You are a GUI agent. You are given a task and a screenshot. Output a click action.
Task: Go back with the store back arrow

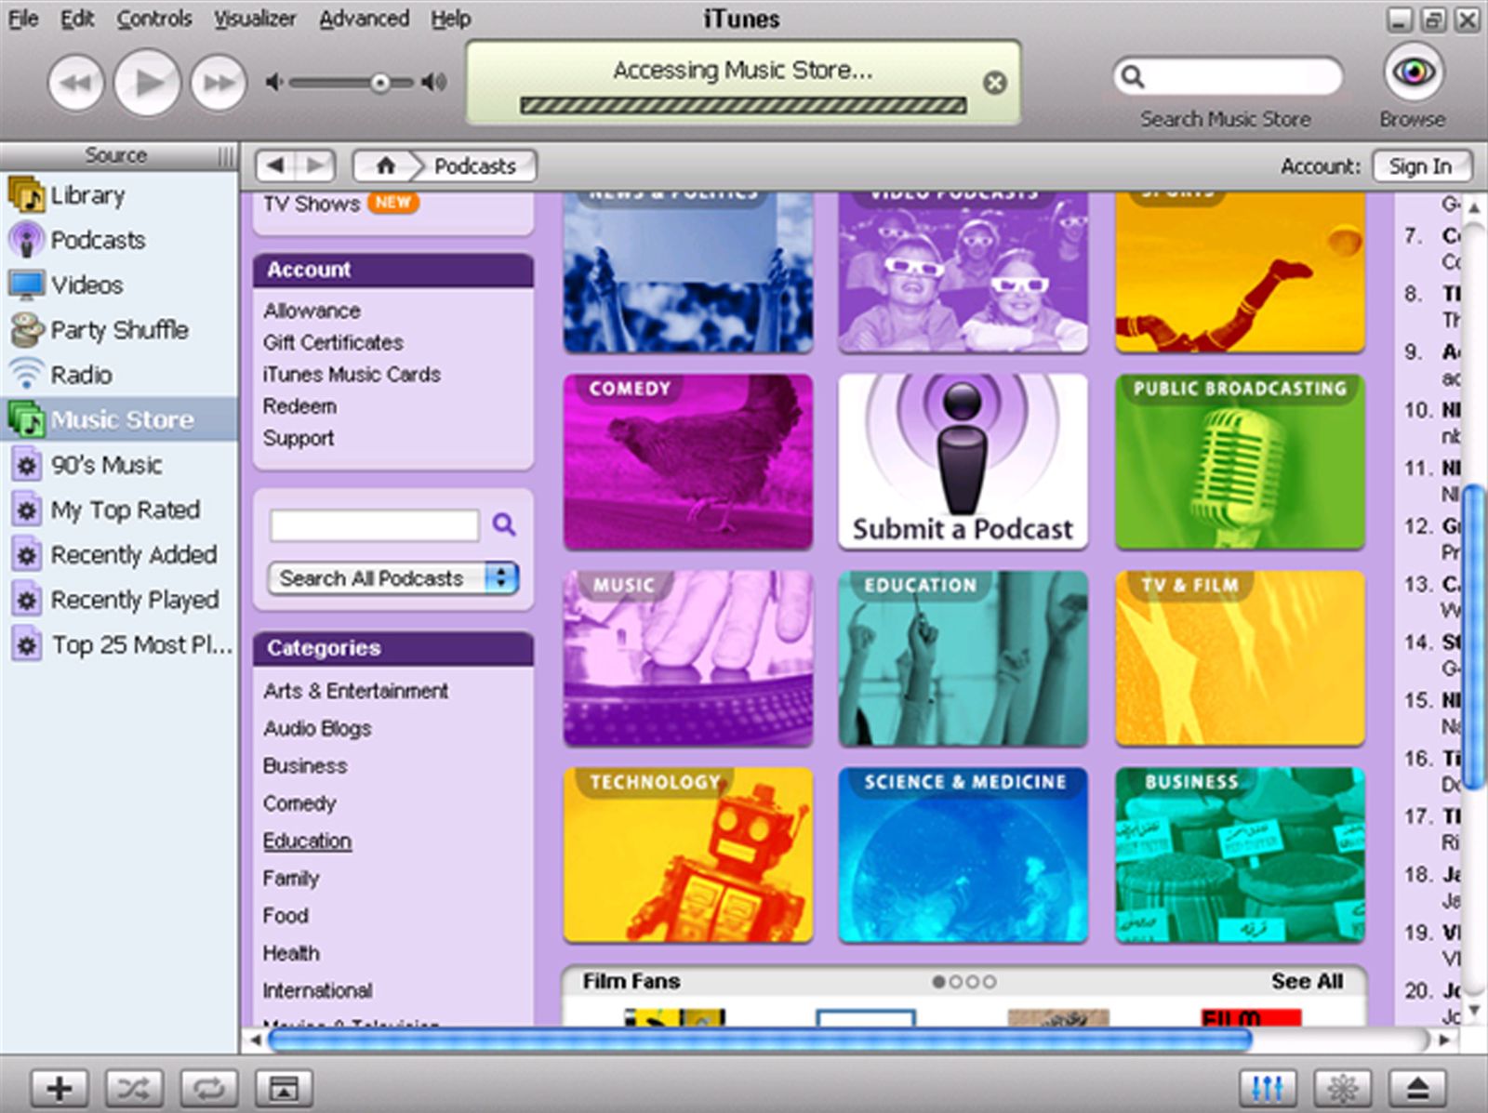click(x=275, y=166)
